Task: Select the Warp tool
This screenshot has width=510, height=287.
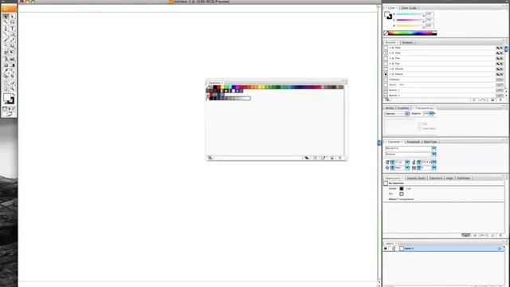Action: click(6, 53)
